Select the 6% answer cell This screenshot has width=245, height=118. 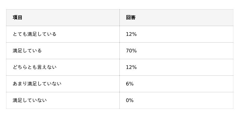click(x=176, y=84)
